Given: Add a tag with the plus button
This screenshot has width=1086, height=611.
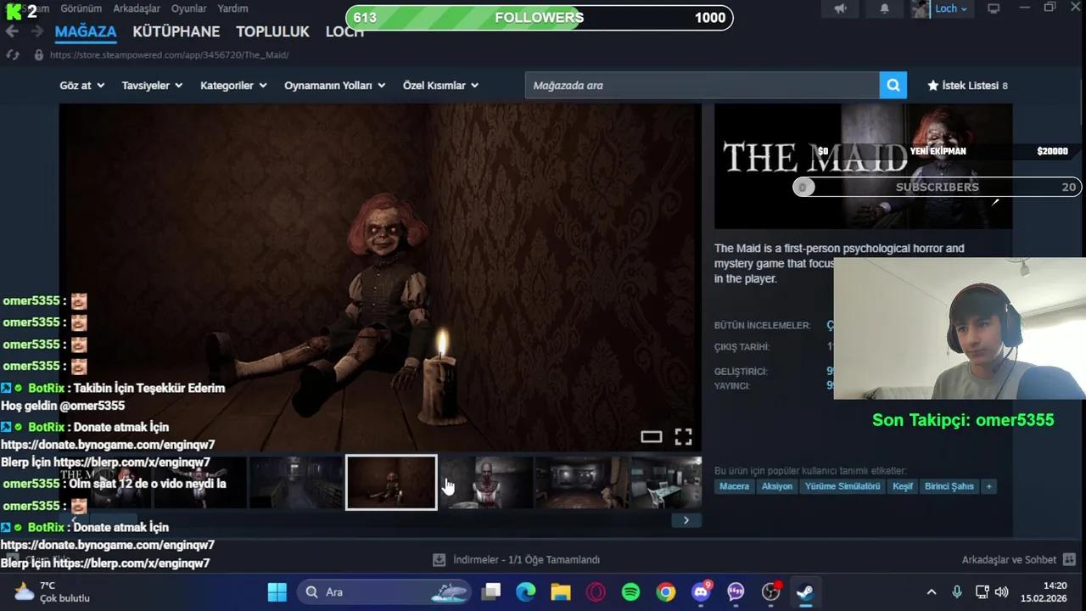Looking at the screenshot, I should click(x=988, y=486).
